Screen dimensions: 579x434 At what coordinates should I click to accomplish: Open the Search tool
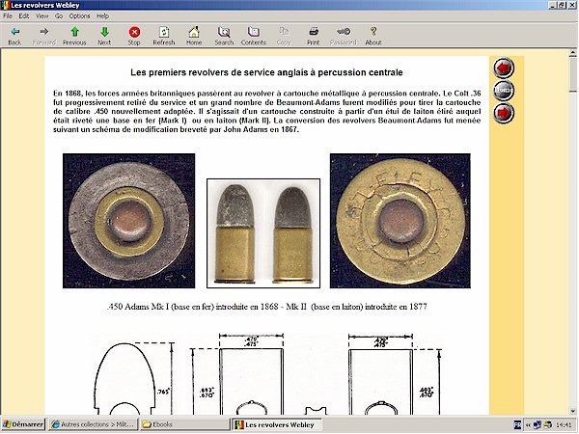[x=224, y=36]
